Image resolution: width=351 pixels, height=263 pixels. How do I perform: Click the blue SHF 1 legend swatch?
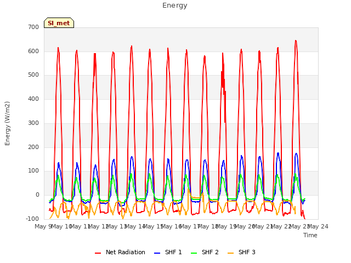click(x=157, y=253)
